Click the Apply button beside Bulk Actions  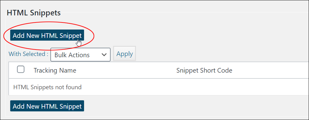click(x=125, y=54)
